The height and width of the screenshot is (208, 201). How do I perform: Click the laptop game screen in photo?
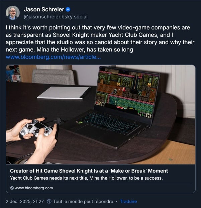126,93
